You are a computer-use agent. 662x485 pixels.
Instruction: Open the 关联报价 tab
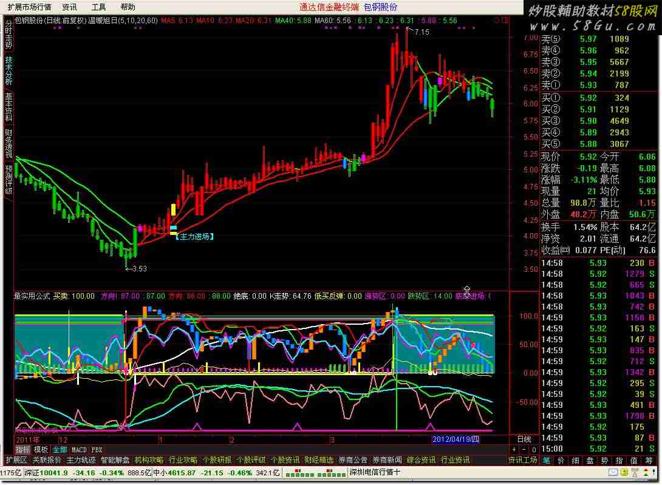47,460
